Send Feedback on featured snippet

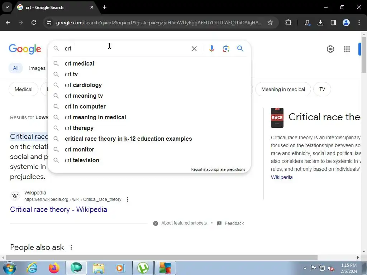coord(234,223)
